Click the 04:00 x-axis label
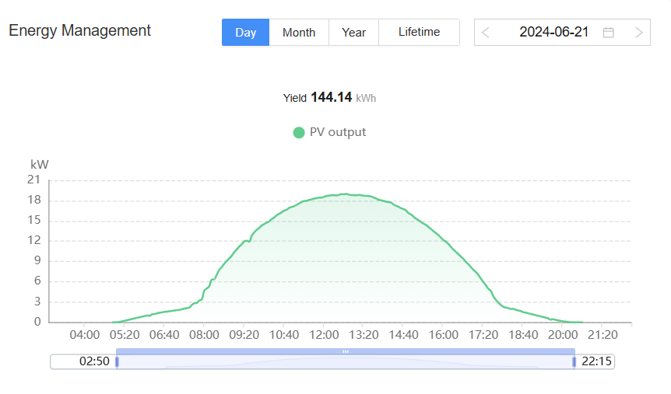Screen dimensions: 671x394 coord(84,335)
